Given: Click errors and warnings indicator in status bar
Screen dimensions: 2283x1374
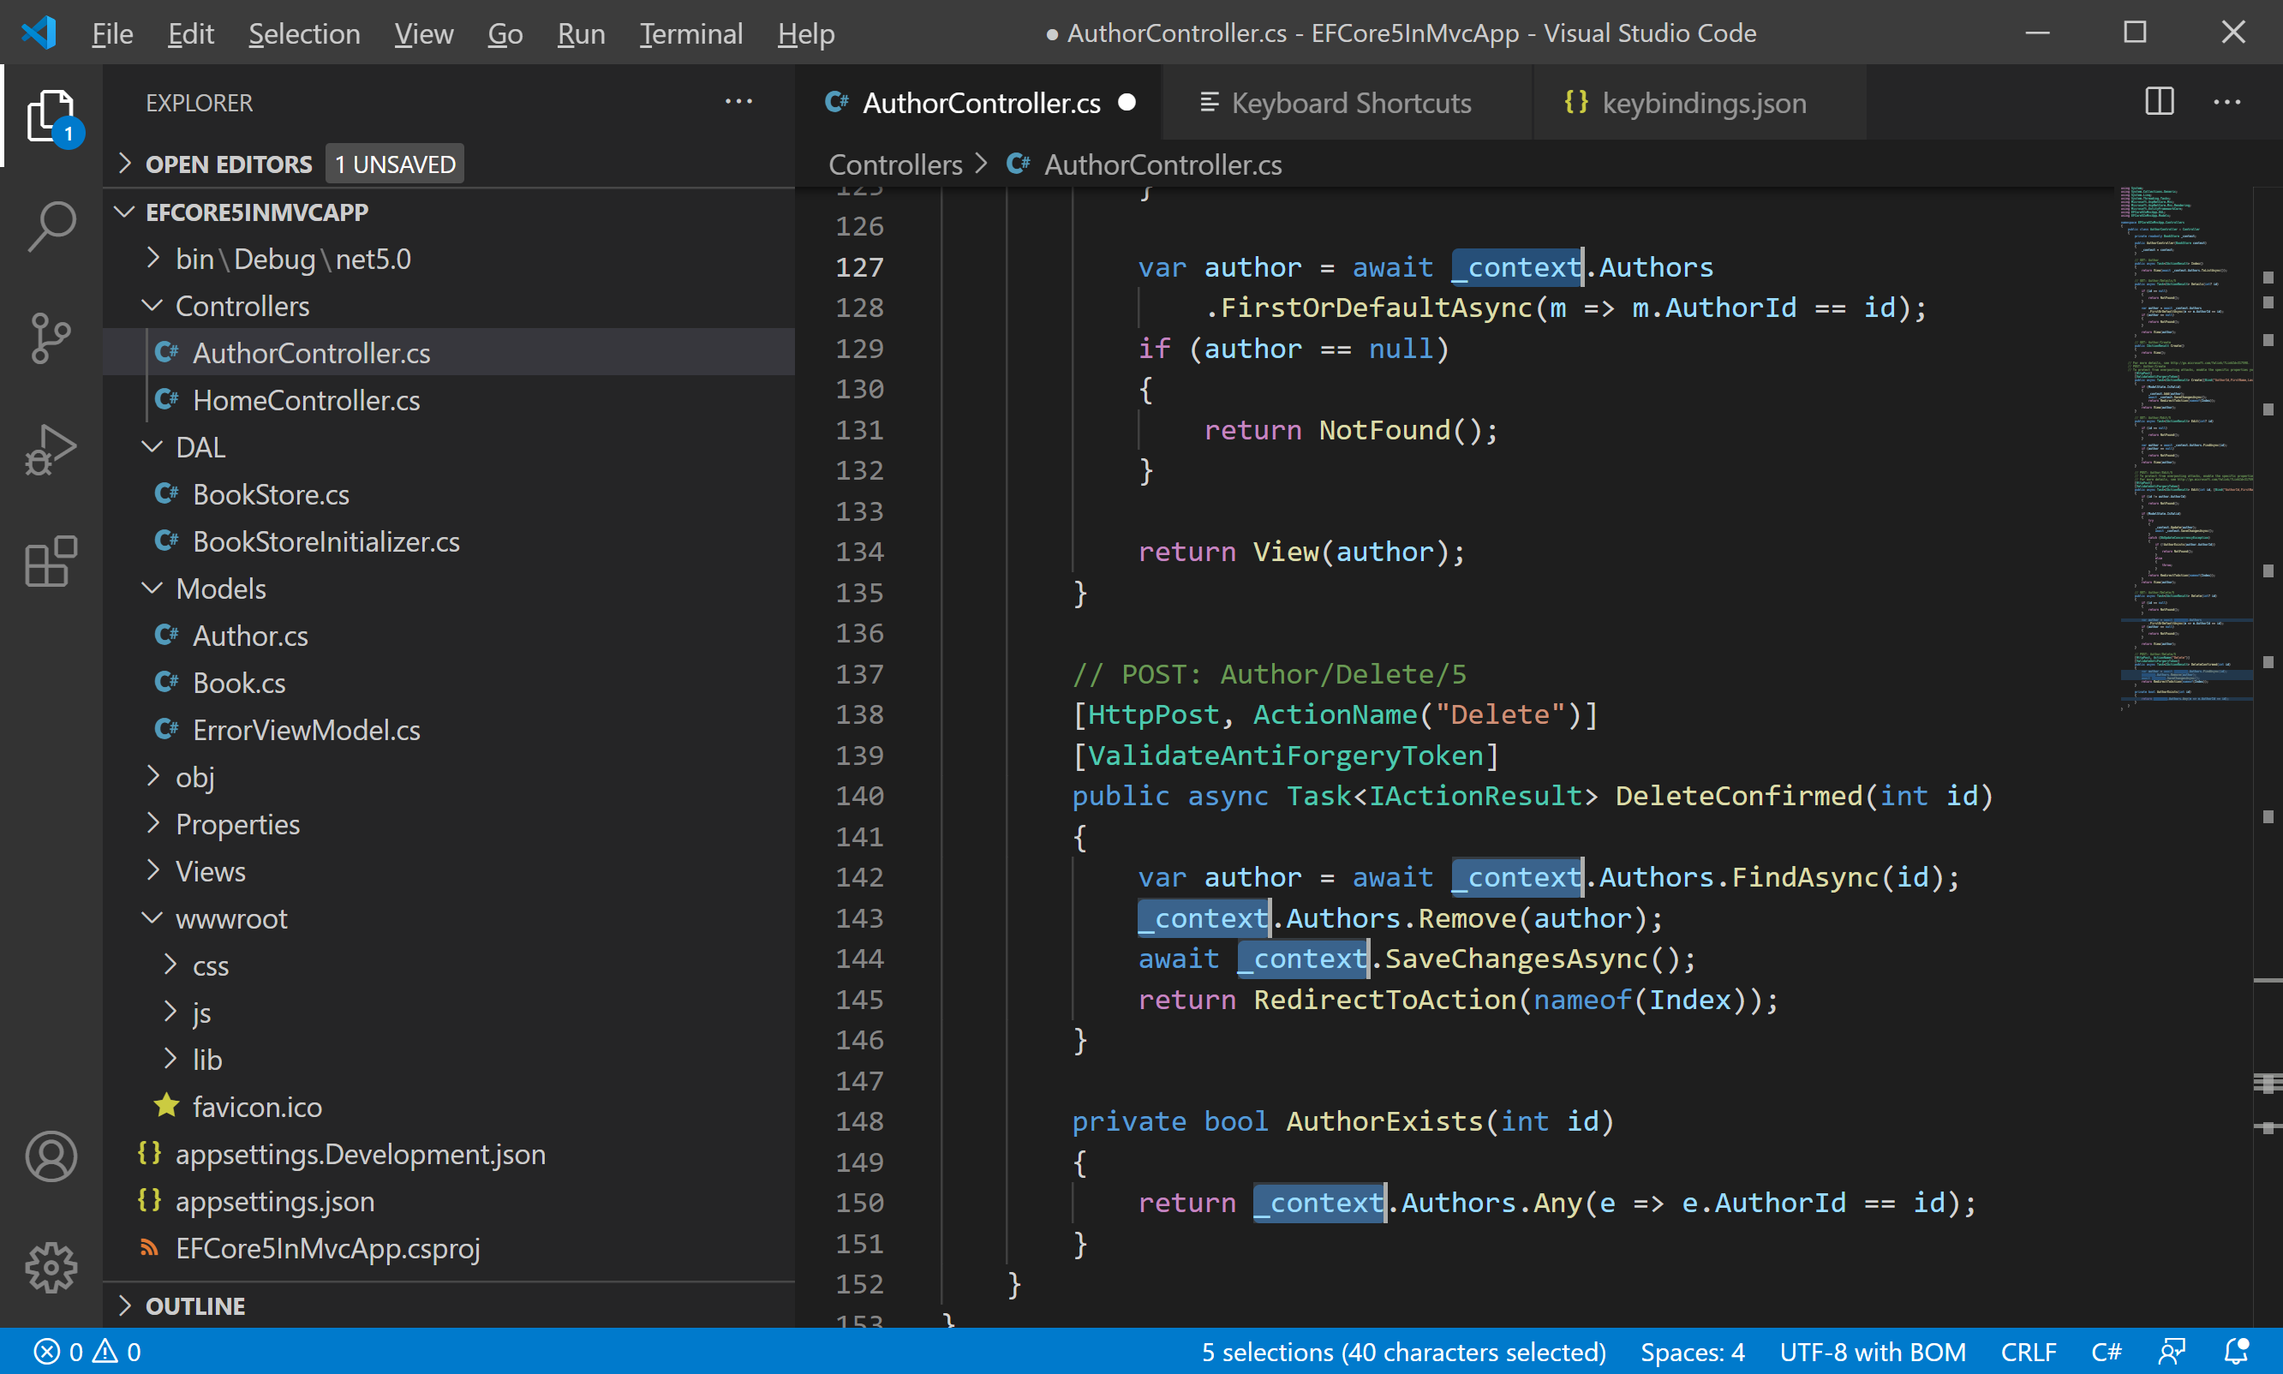Looking at the screenshot, I should pyautogui.click(x=88, y=1352).
